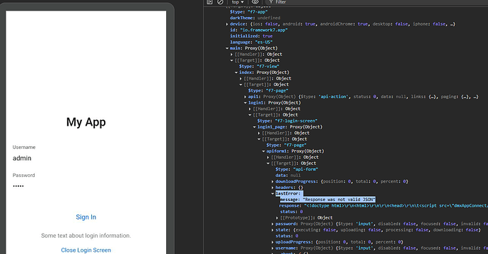Click the Password input field
Image resolution: width=488 pixels, height=254 pixels.
pos(86,186)
